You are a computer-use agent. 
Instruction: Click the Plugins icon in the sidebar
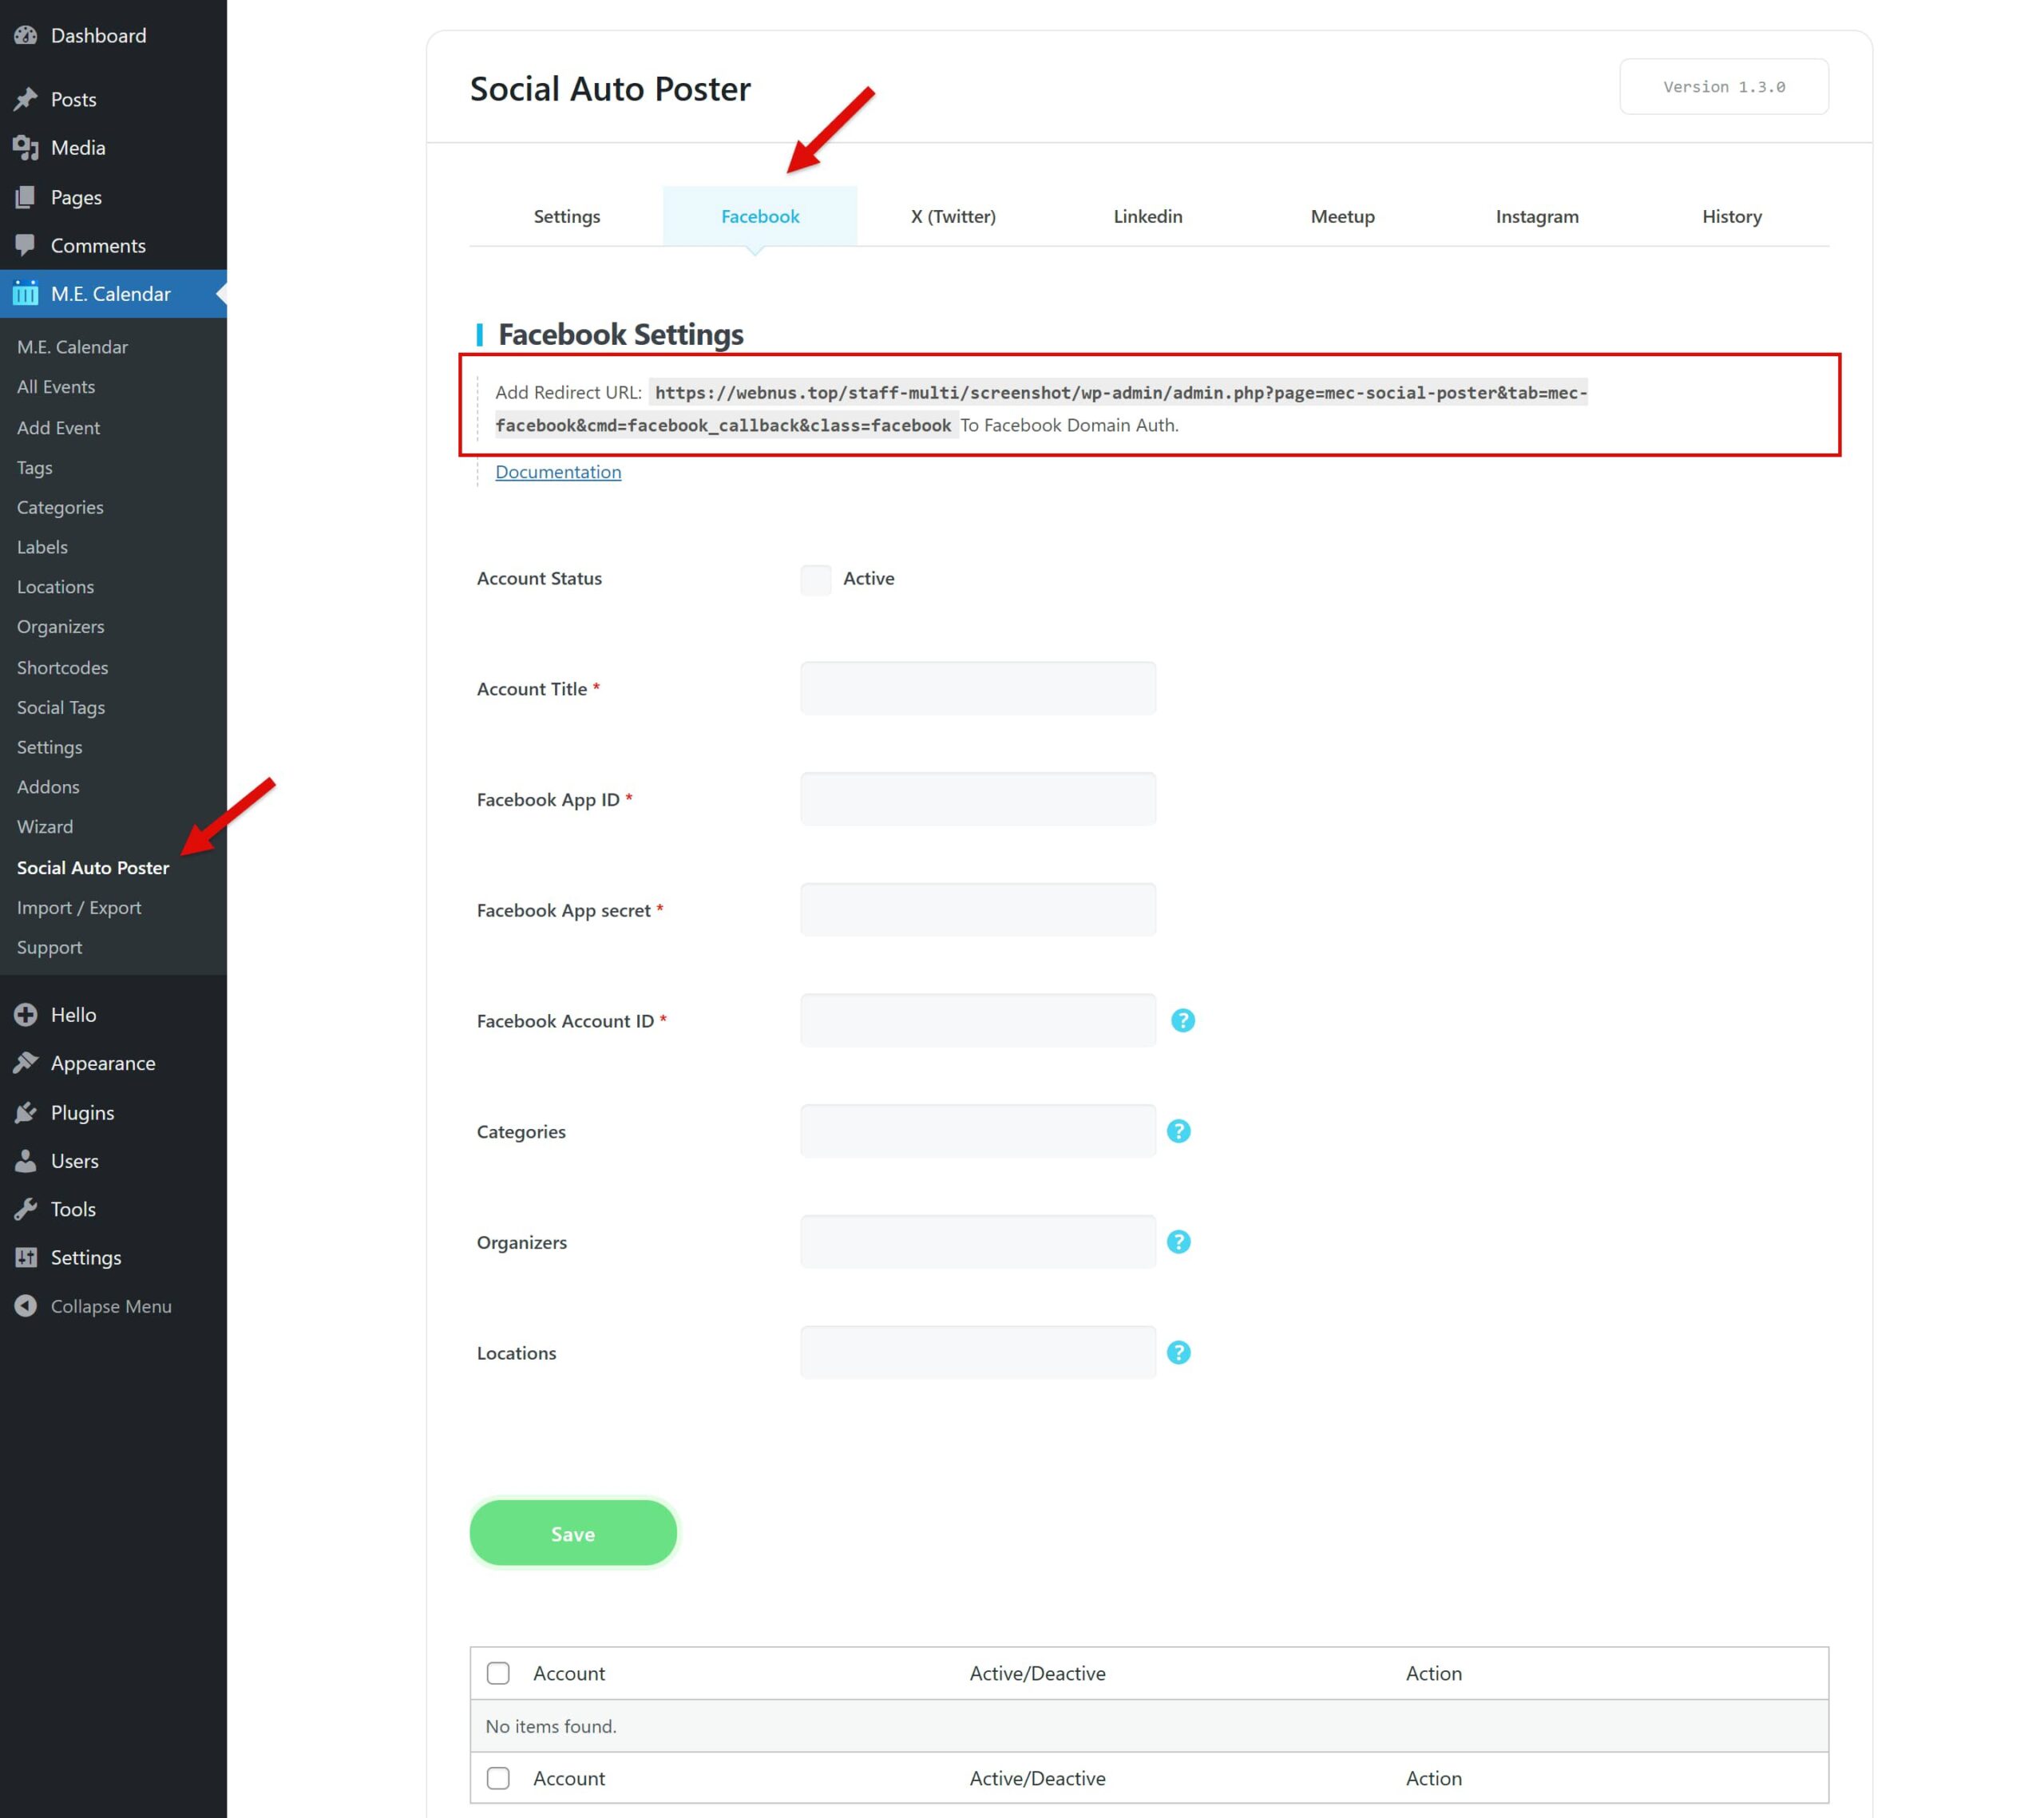(x=25, y=1112)
